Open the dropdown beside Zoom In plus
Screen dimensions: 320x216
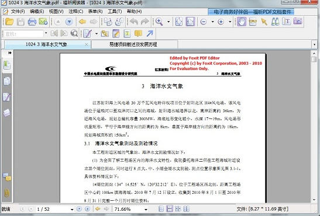(x=230, y=22)
